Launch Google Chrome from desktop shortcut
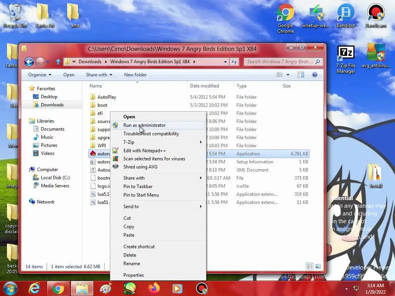 [x=286, y=18]
